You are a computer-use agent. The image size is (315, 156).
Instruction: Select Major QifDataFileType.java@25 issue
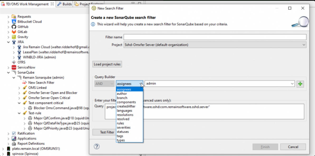pos(61,123)
